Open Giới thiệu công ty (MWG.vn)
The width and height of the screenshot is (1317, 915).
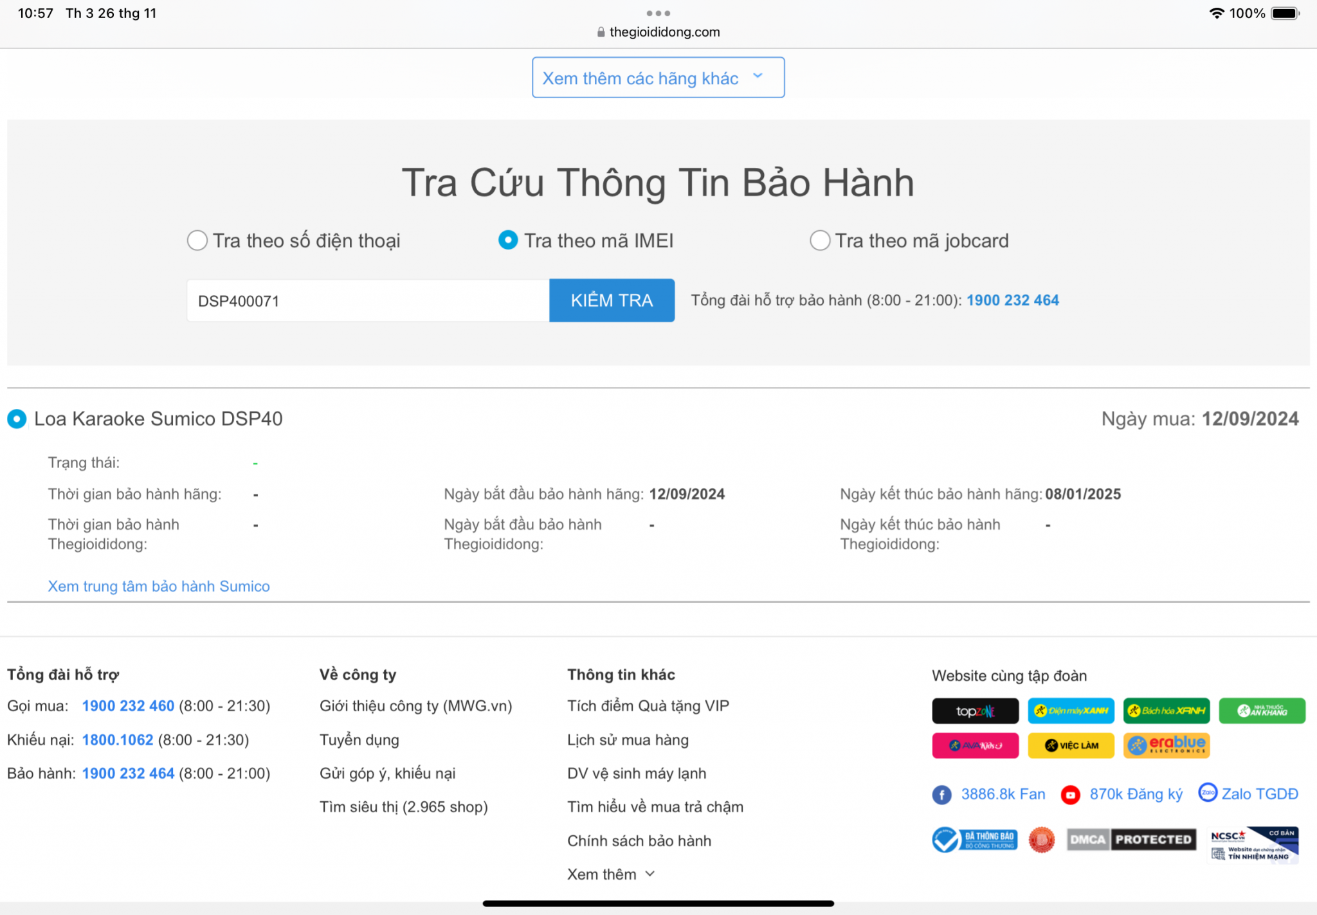point(415,706)
